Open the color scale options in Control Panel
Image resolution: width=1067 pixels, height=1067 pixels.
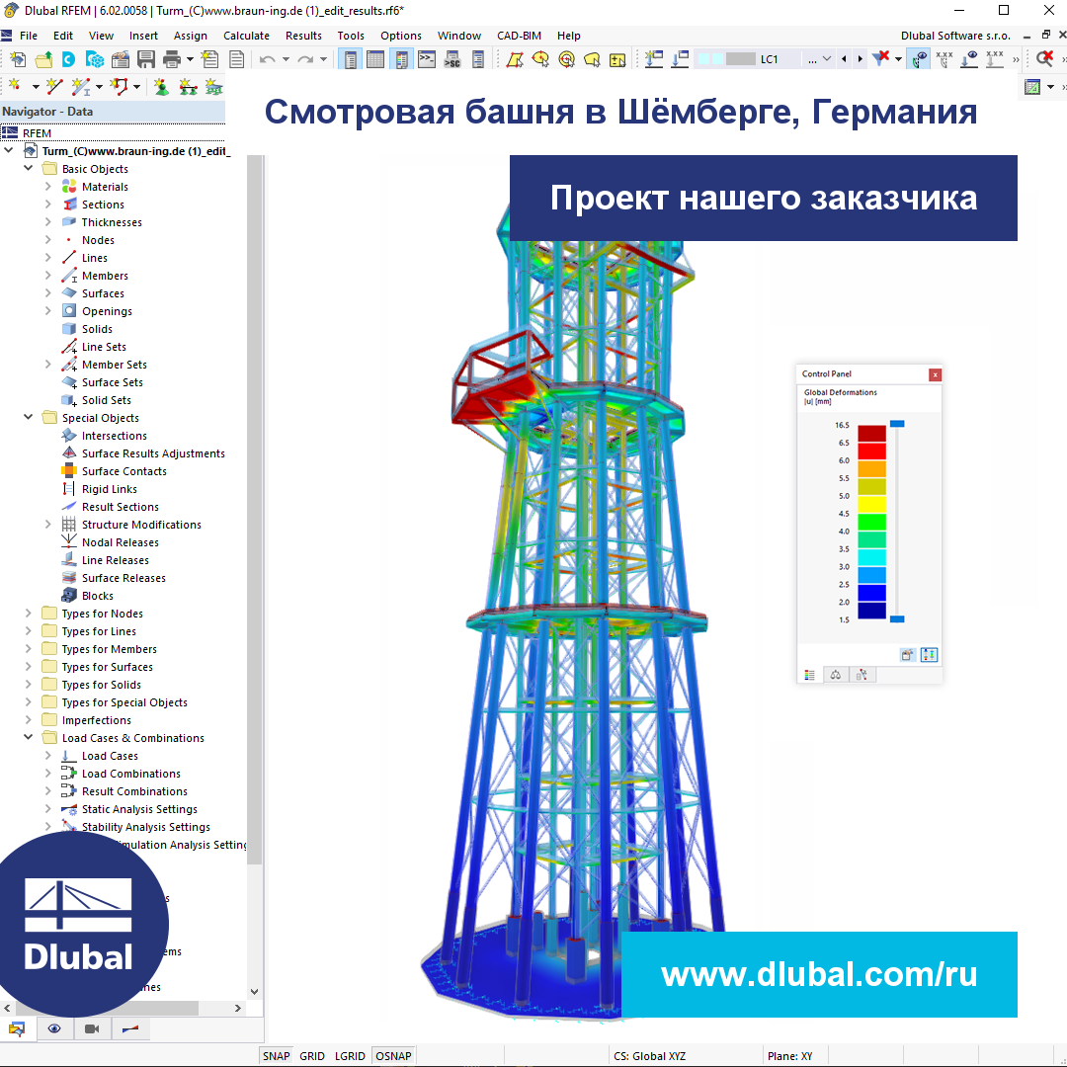pyautogui.click(x=929, y=654)
